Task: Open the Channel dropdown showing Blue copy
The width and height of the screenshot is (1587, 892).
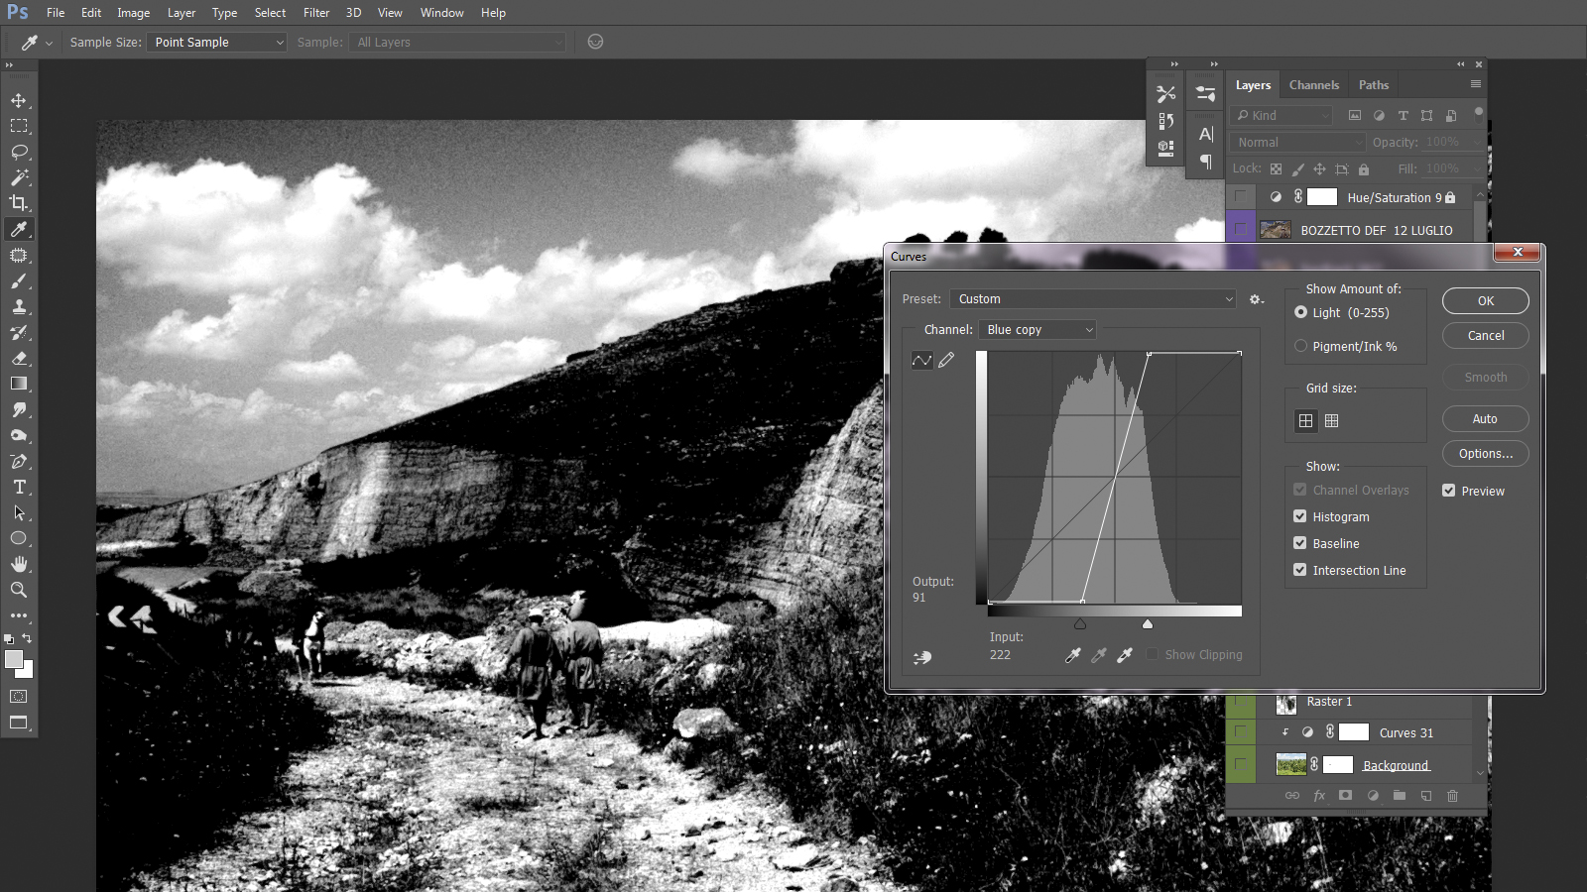Action: tap(1037, 330)
